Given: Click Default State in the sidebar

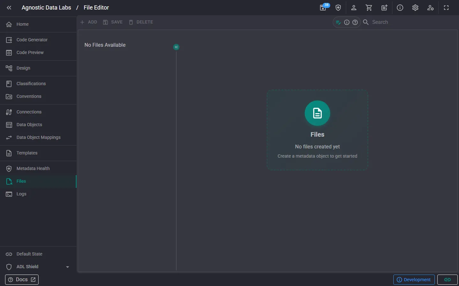Looking at the screenshot, I should [38, 254].
